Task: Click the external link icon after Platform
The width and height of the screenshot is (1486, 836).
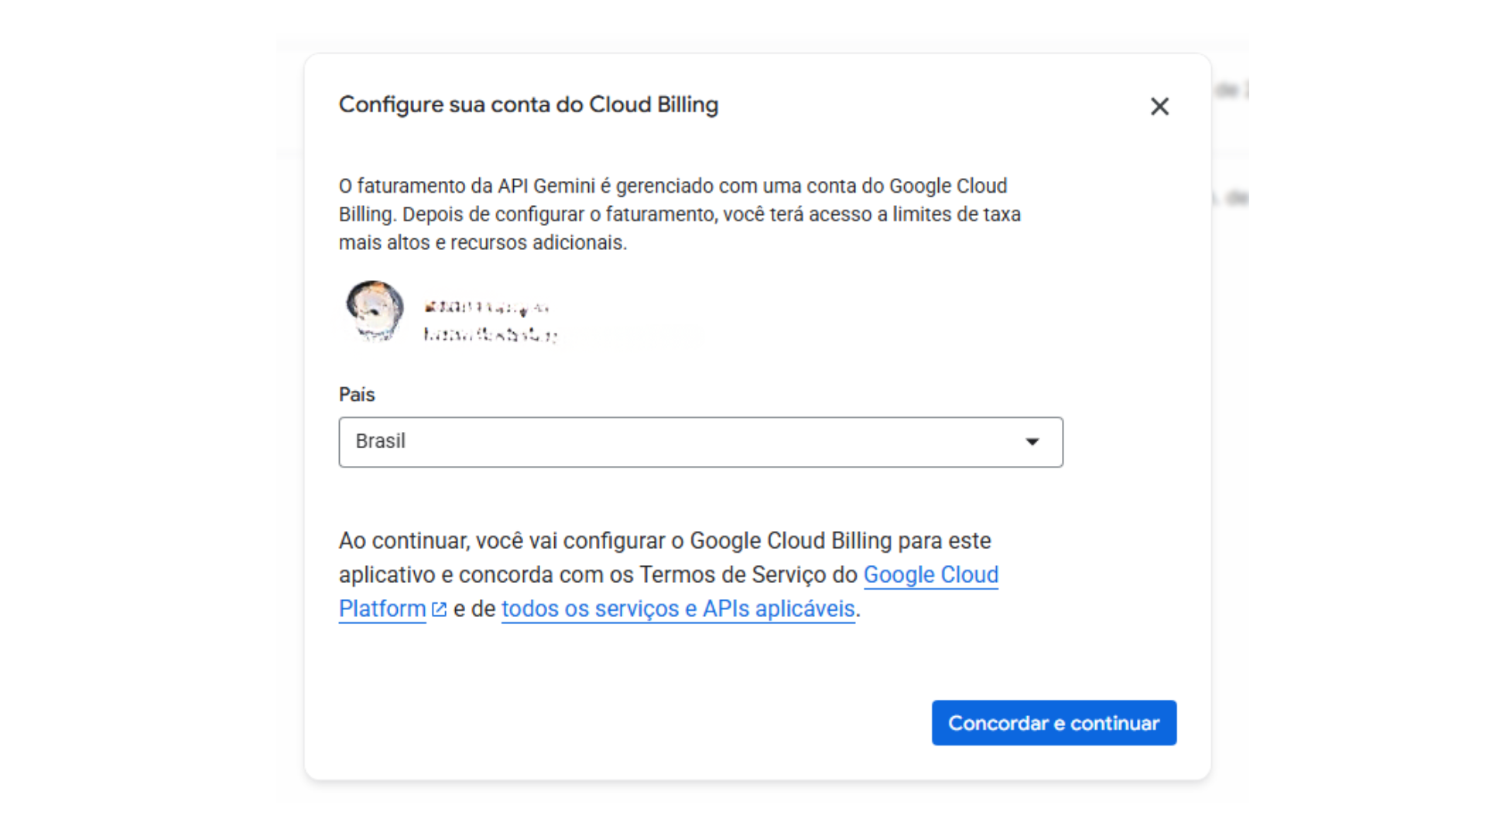Action: pos(439,609)
